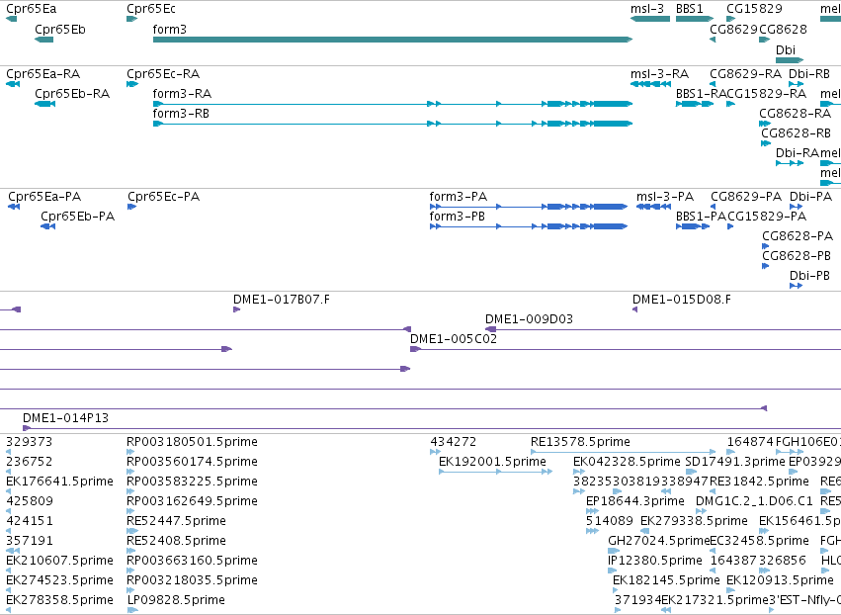Select the Cpr65Eb-RA transcript label
The height and width of the screenshot is (615, 841).
72,93
